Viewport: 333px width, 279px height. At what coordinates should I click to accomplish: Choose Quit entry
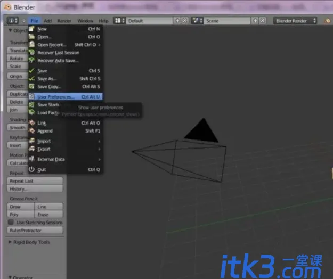click(66, 169)
